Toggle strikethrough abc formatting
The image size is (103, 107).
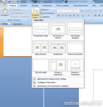coord(70,16)
